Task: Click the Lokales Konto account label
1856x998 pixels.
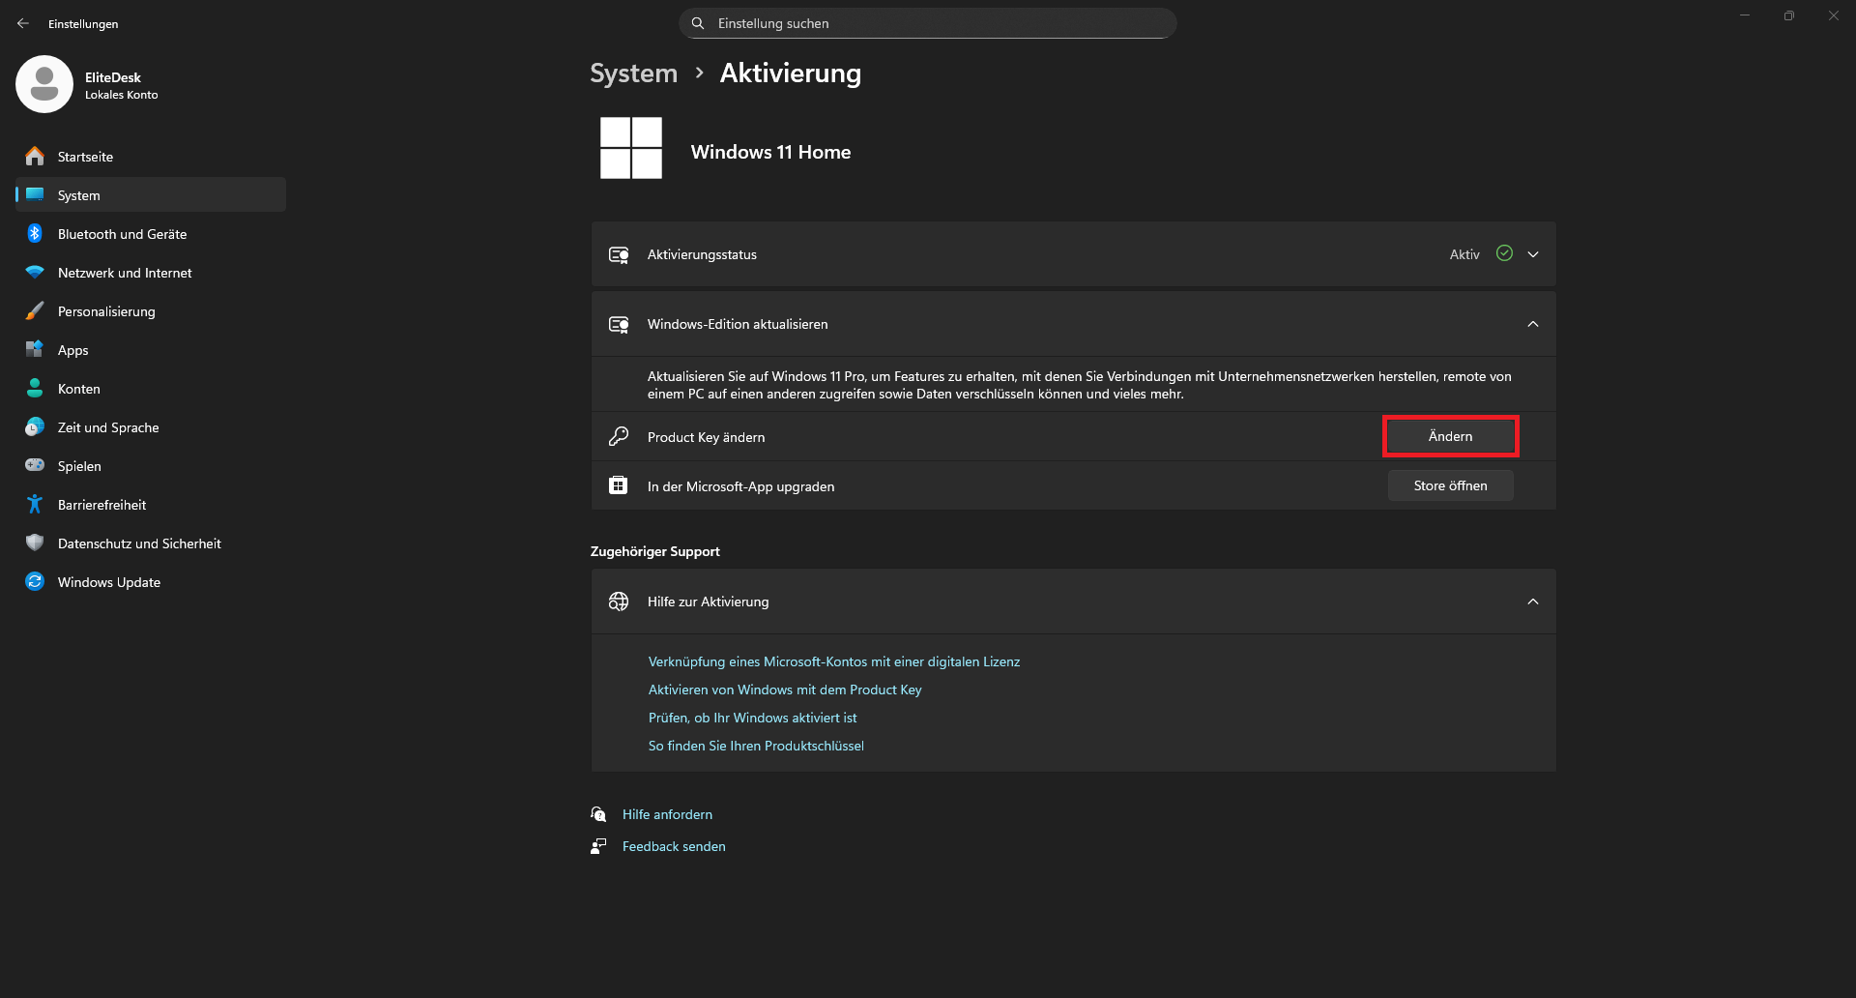Action: 121,95
